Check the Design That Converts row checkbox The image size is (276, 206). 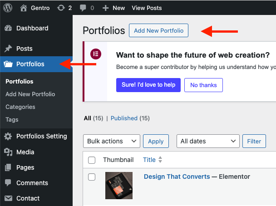[92, 177]
